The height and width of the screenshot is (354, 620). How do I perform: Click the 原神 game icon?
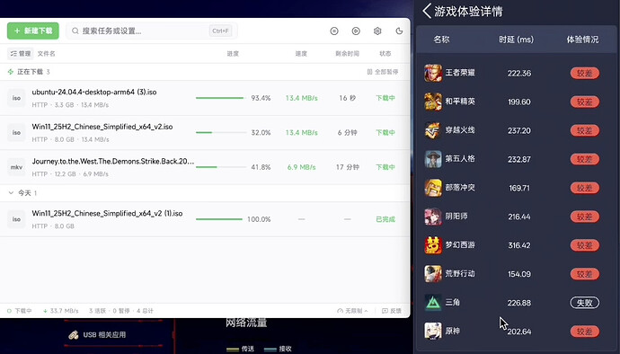433,331
